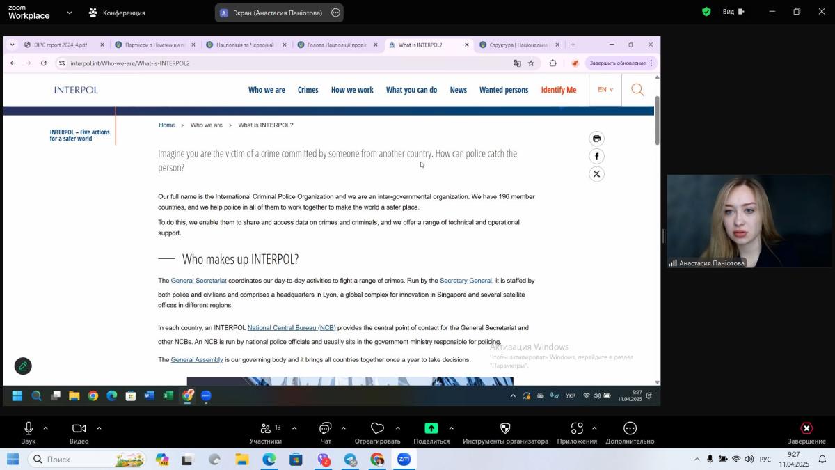Share the page on X icon
This screenshot has height=470, width=835.
(596, 174)
